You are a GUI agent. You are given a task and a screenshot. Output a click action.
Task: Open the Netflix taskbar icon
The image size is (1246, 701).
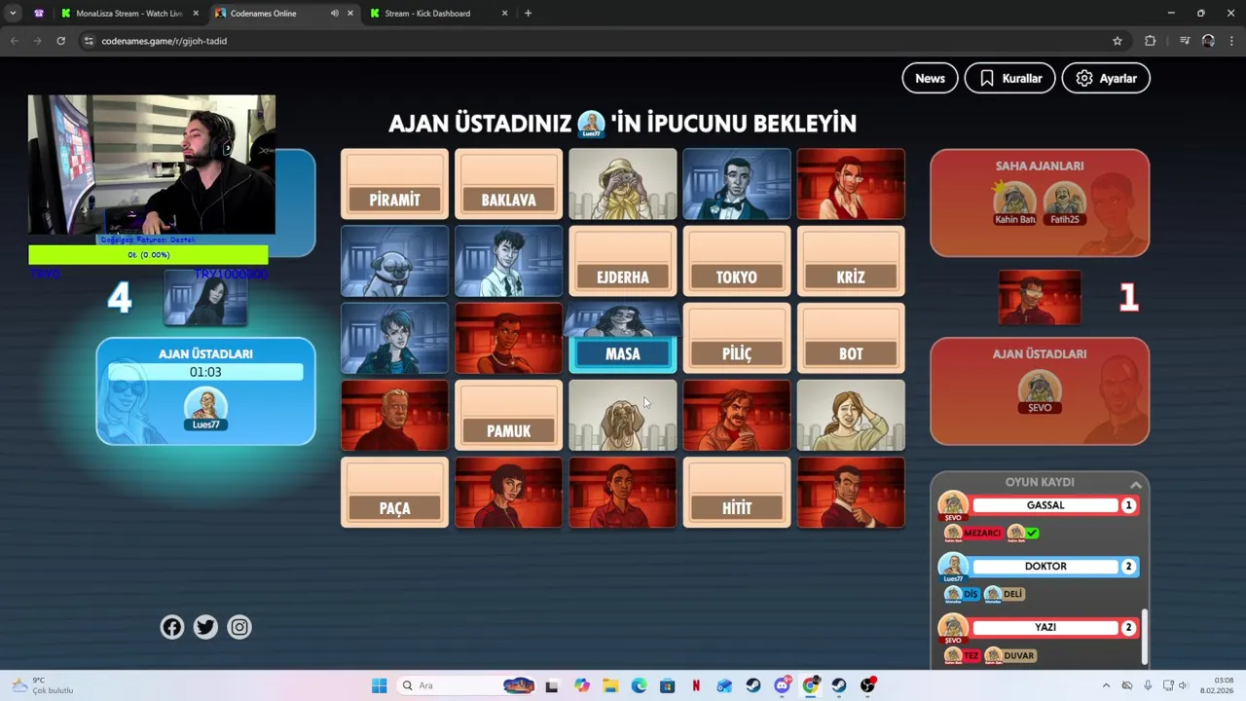696,685
